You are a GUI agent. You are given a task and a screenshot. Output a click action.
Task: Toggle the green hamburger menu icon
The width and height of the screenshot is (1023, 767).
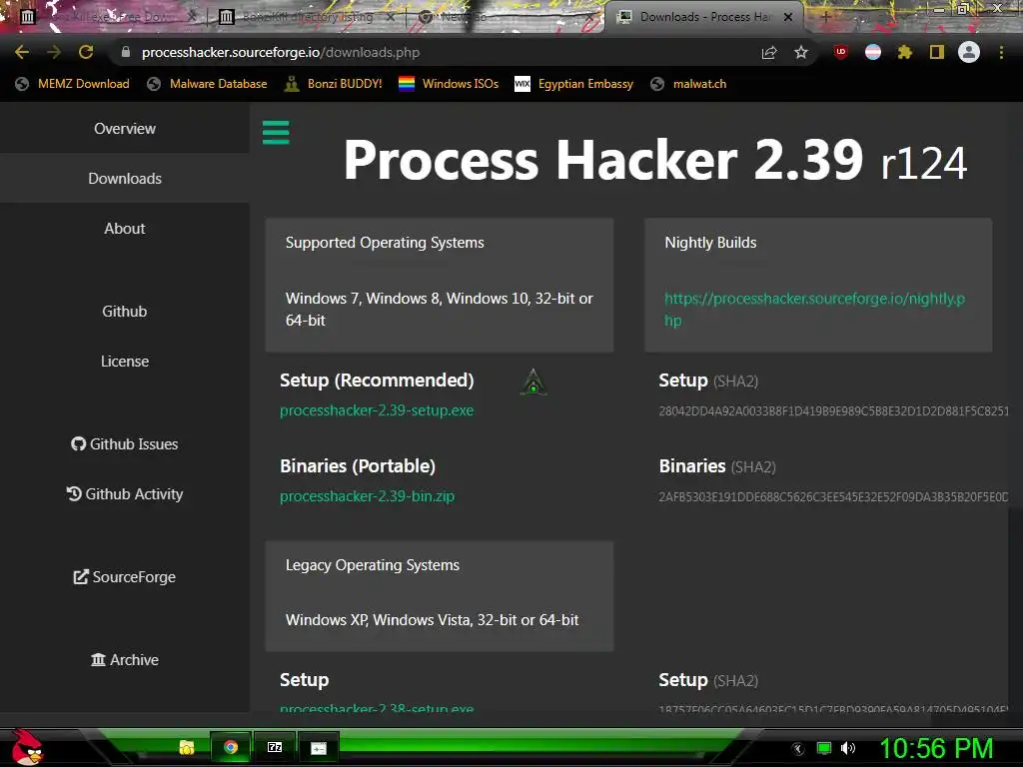point(276,133)
